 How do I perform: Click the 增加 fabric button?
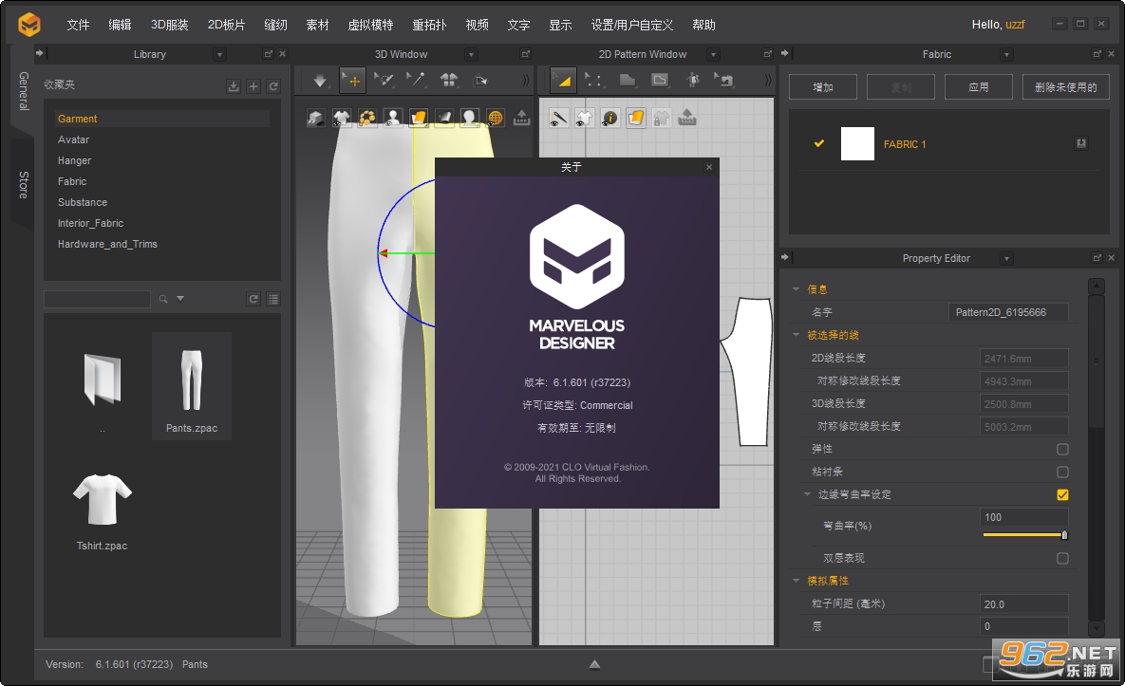(x=823, y=86)
